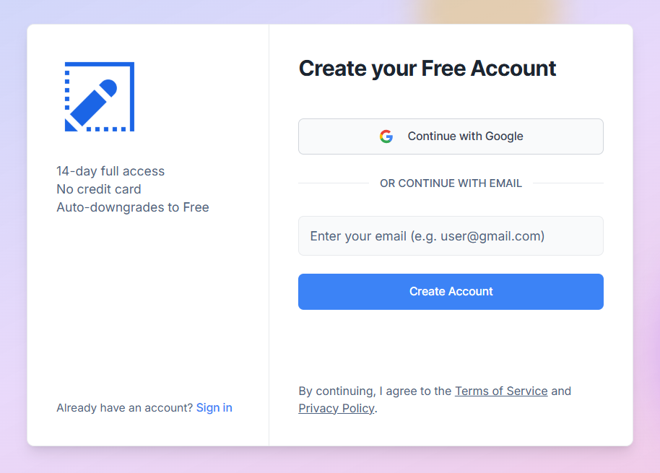Follow the Sign in link
660x473 pixels.
(x=214, y=408)
